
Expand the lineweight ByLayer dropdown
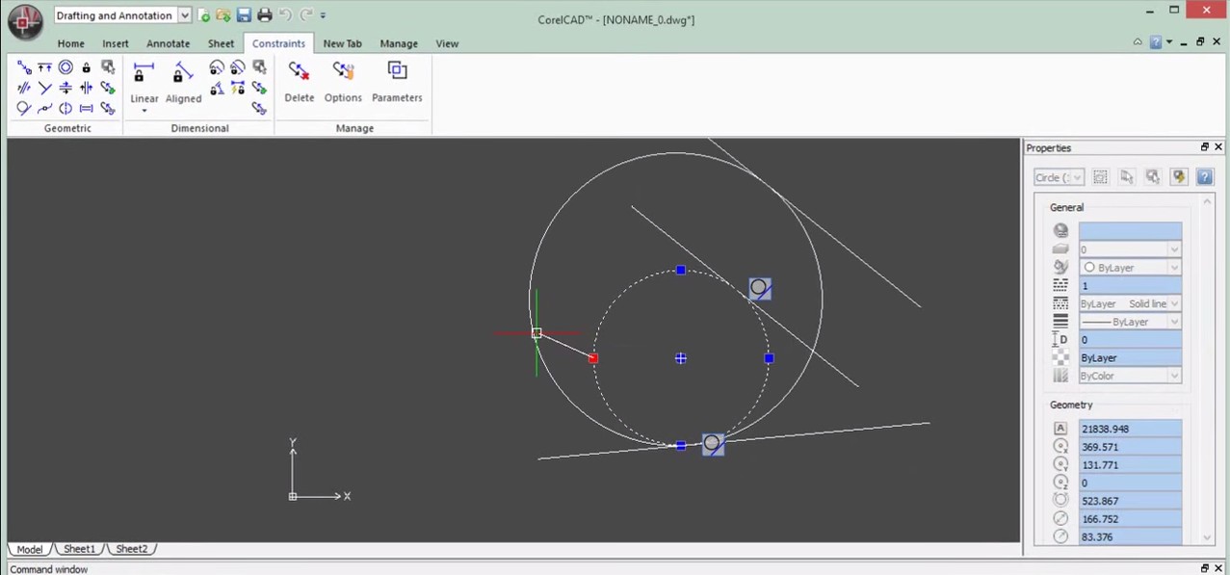tap(1175, 322)
